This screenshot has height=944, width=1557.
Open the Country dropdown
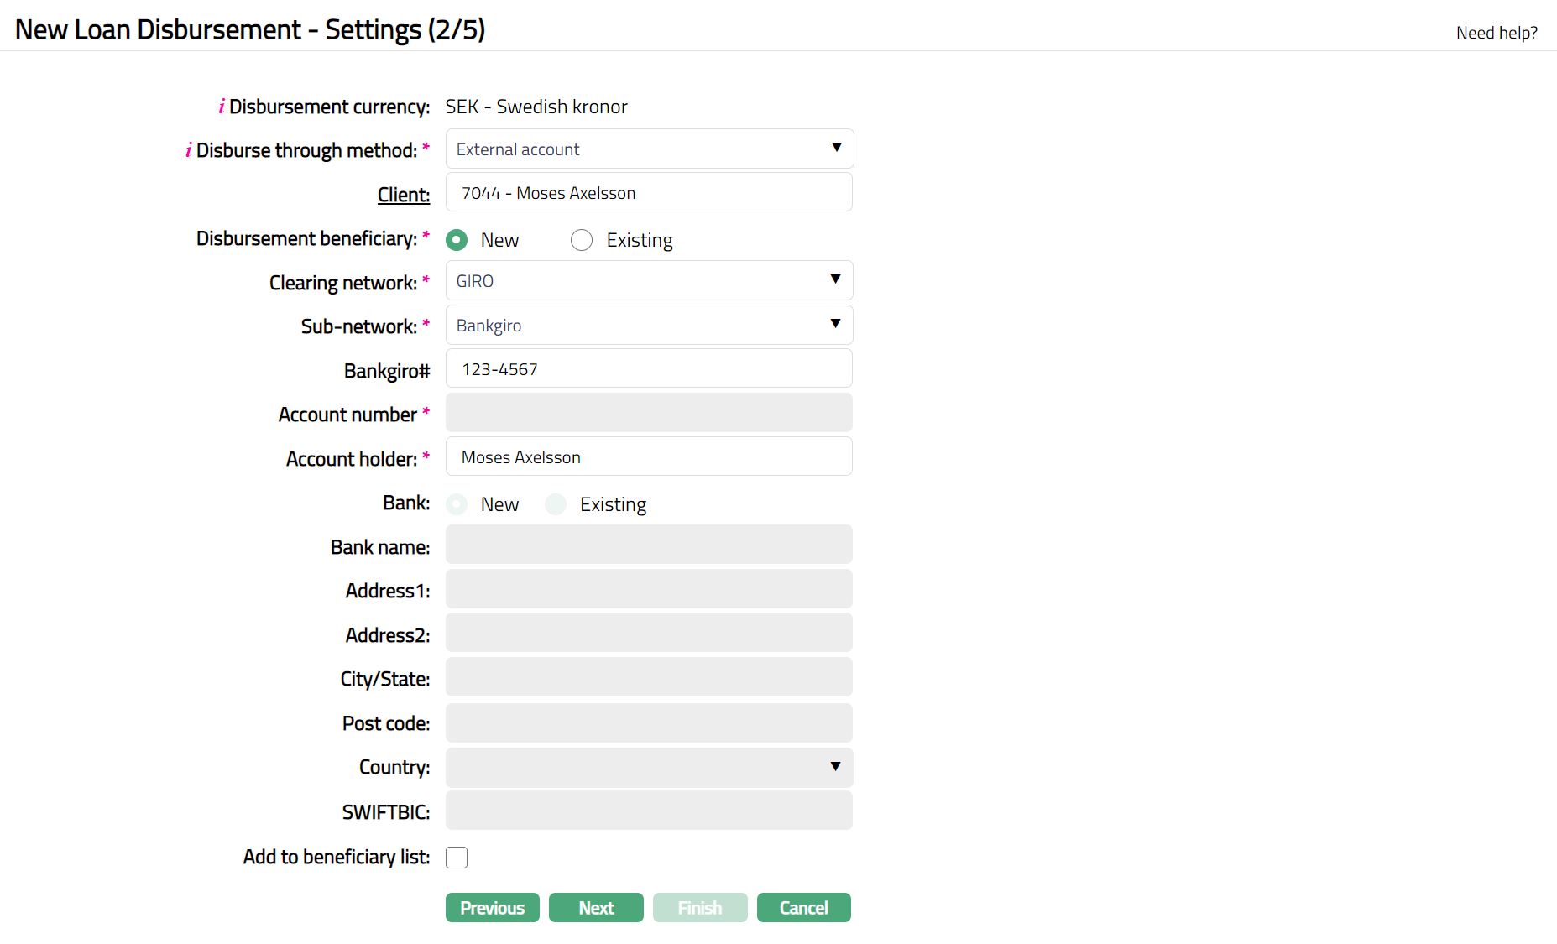point(649,767)
